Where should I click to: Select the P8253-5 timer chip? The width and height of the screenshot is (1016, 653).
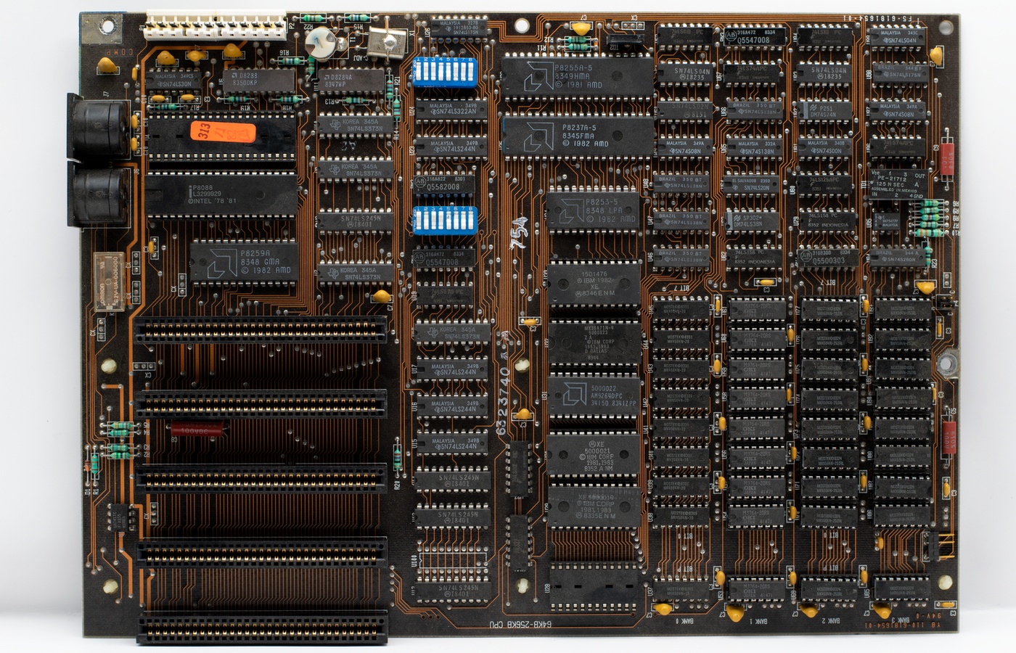pos(593,210)
